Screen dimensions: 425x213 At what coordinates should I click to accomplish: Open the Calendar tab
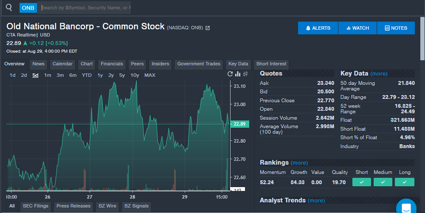62,64
